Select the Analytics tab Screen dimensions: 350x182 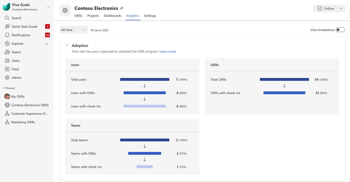[x=132, y=16]
